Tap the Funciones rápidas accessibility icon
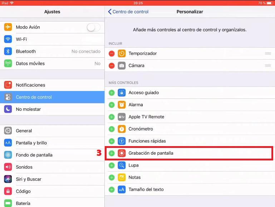 (122, 141)
